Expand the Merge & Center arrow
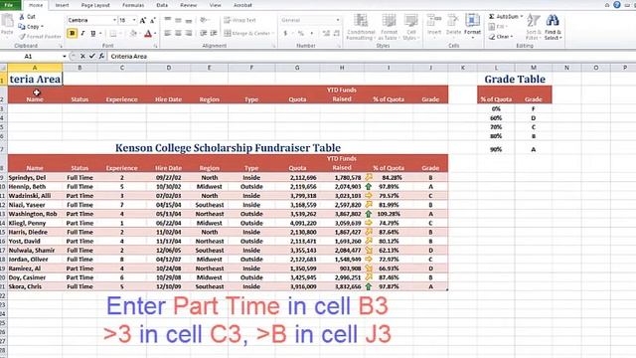Viewport: 636px width, 358px height. click(273, 33)
